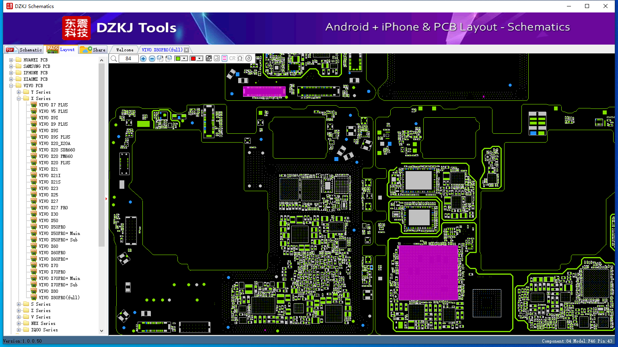The width and height of the screenshot is (618, 347).
Task: Click the Version:1.0.0.50 status bar text
Action: 23,341
